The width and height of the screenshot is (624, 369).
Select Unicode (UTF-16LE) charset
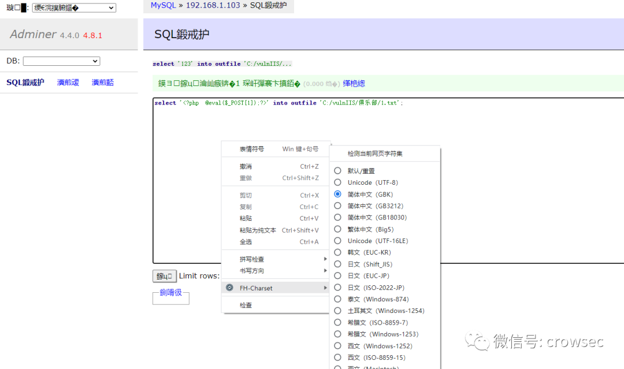(x=337, y=241)
